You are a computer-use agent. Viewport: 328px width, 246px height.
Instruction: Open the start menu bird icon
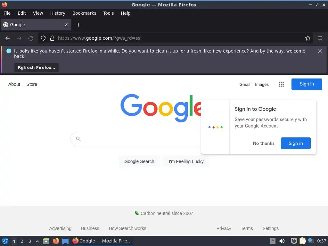pos(5,241)
